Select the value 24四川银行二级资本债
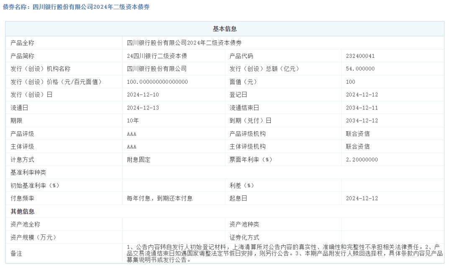 coord(157,56)
